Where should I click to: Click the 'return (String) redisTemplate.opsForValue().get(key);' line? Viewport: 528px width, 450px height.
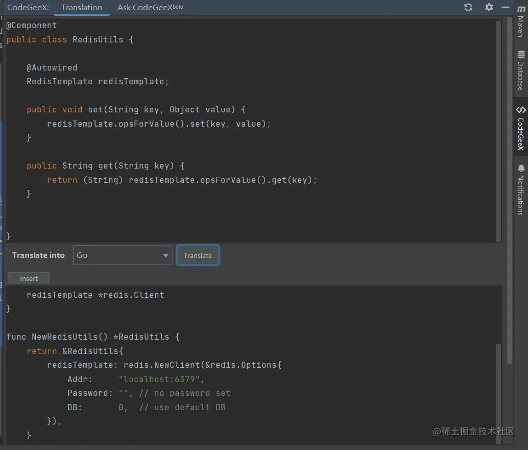[182, 180]
